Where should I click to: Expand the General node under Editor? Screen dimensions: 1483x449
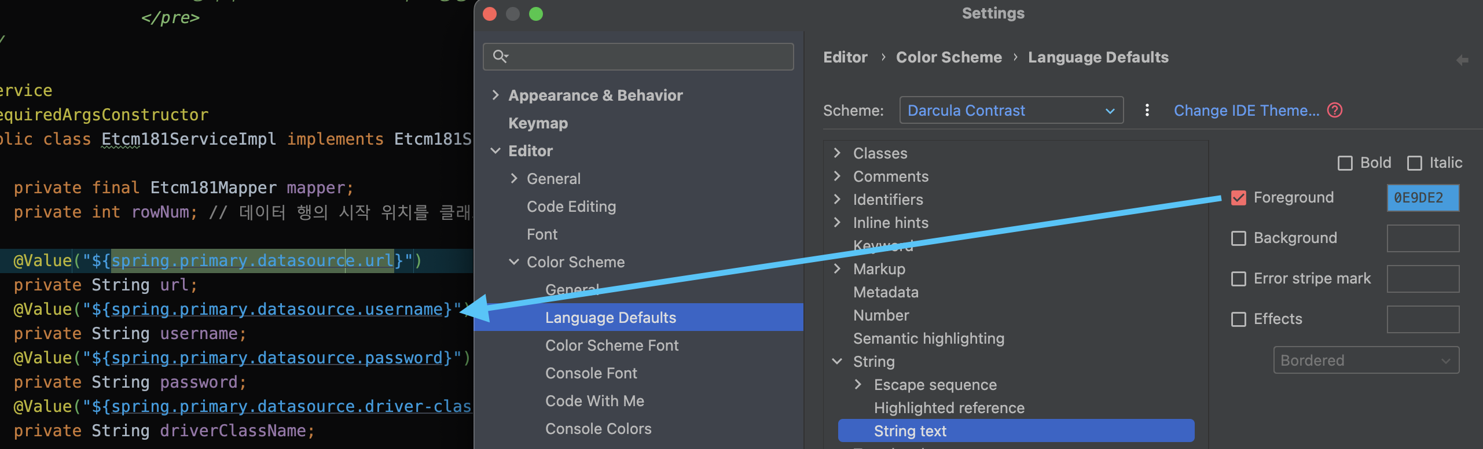(x=514, y=178)
